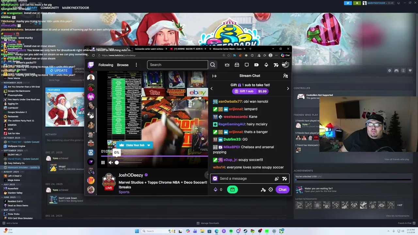The image size is (418, 235).
Task: Open a new browser tab
Action: point(250,49)
